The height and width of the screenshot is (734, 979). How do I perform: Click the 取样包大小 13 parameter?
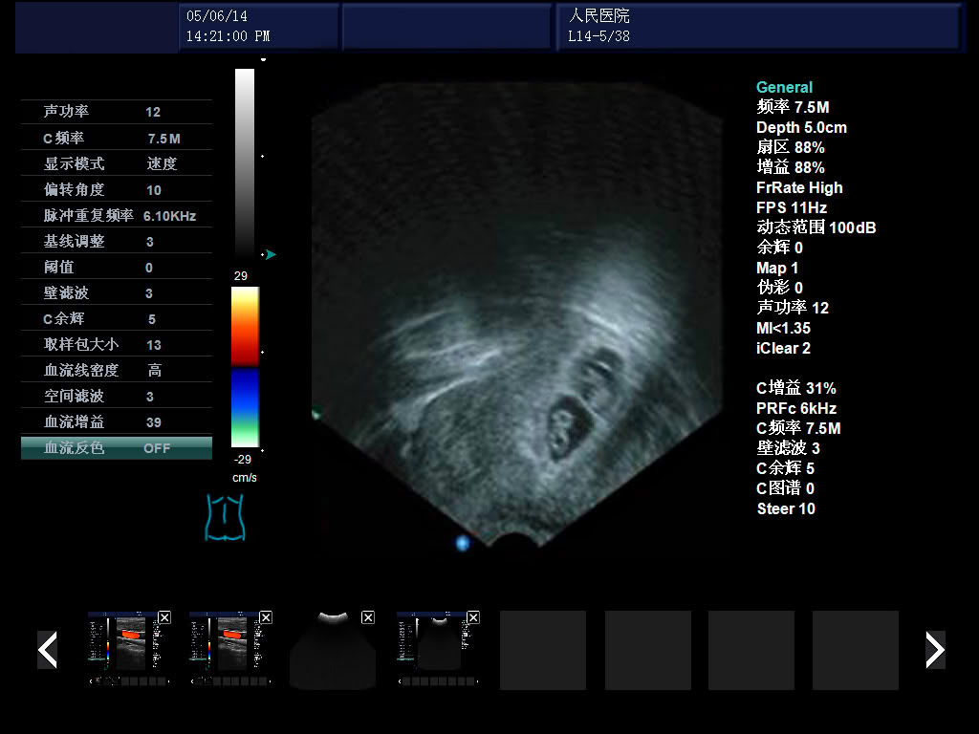(x=117, y=344)
